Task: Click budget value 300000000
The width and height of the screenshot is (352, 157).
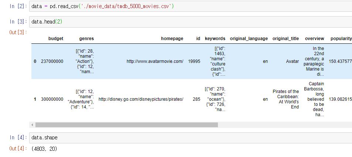Action: coord(52,99)
